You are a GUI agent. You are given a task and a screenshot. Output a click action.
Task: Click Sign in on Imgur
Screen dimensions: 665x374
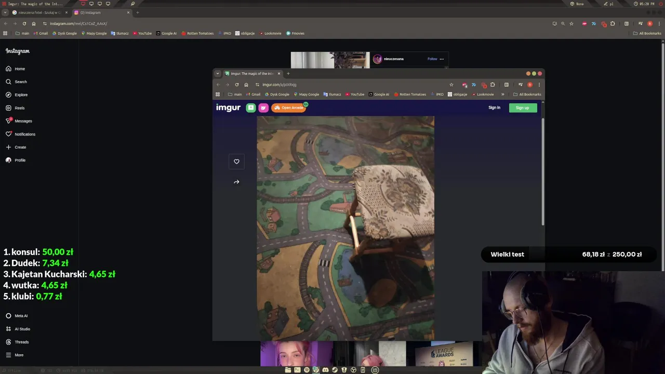click(x=494, y=108)
